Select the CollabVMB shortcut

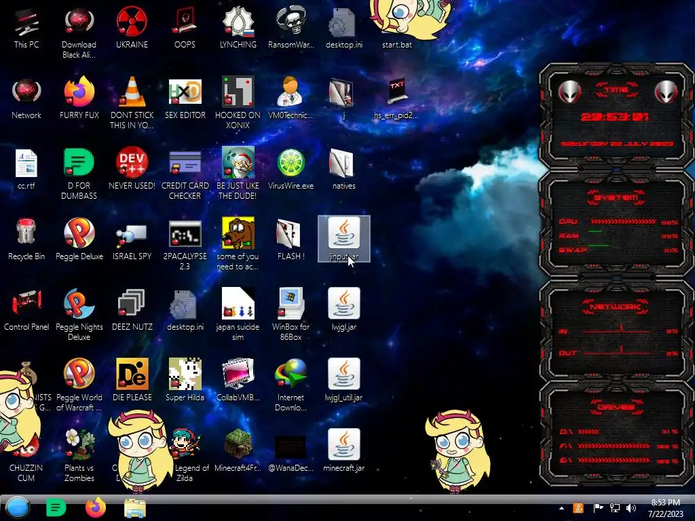pos(238,381)
